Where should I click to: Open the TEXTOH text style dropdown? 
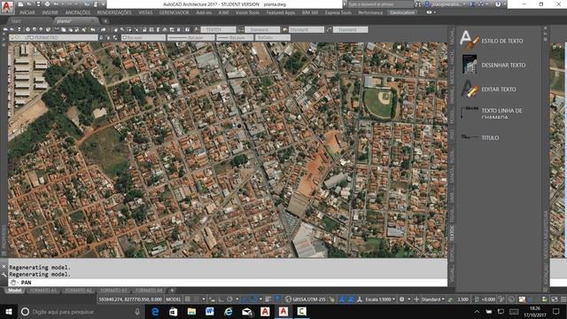tap(219, 29)
